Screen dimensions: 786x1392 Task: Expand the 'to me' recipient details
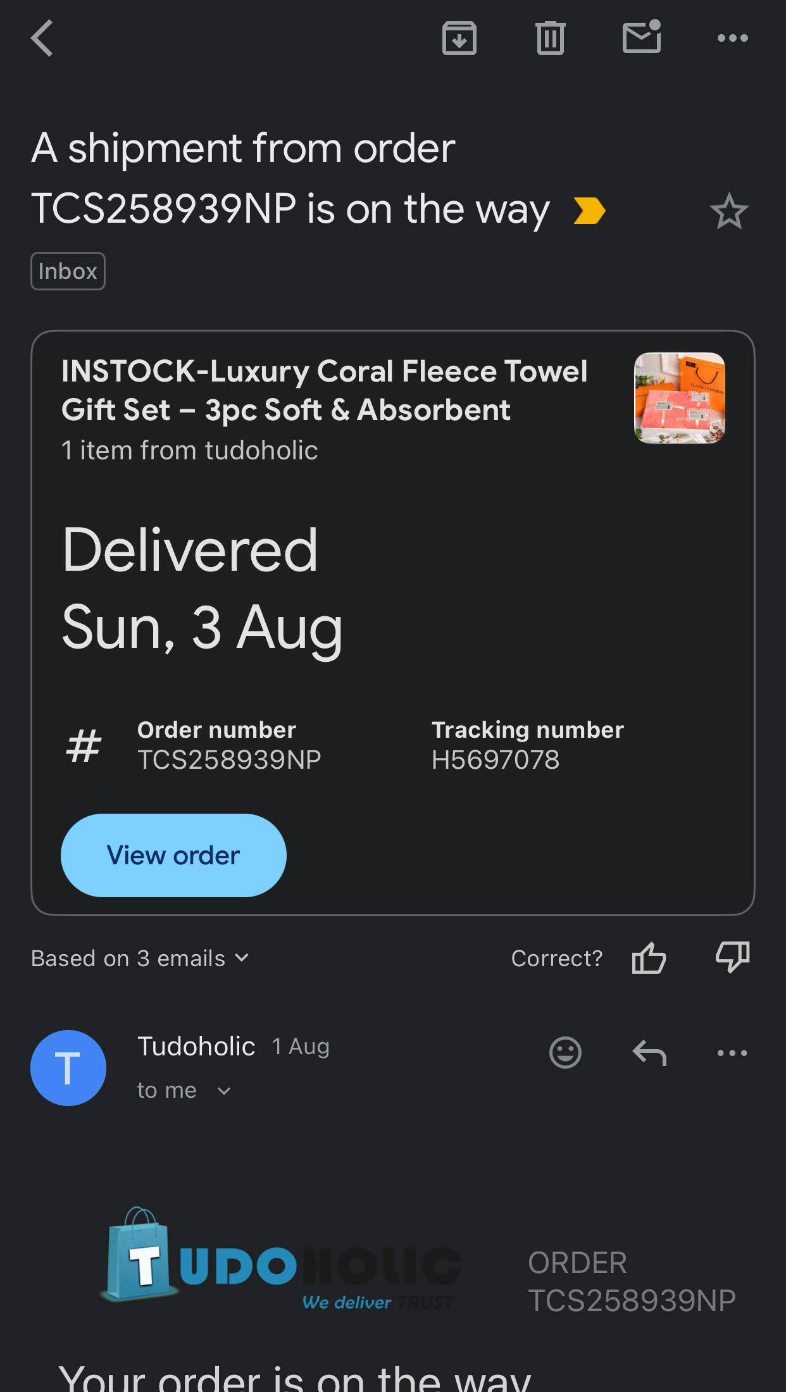coord(184,1091)
